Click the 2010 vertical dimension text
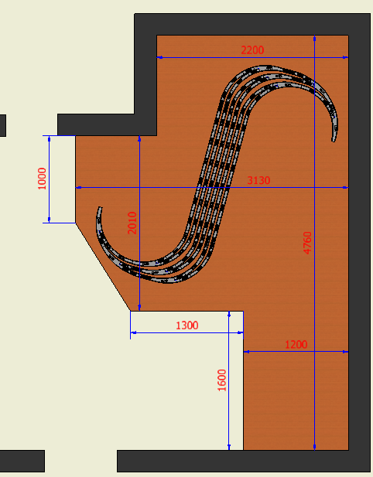Screen dimensions: 373x477 (x=132, y=223)
